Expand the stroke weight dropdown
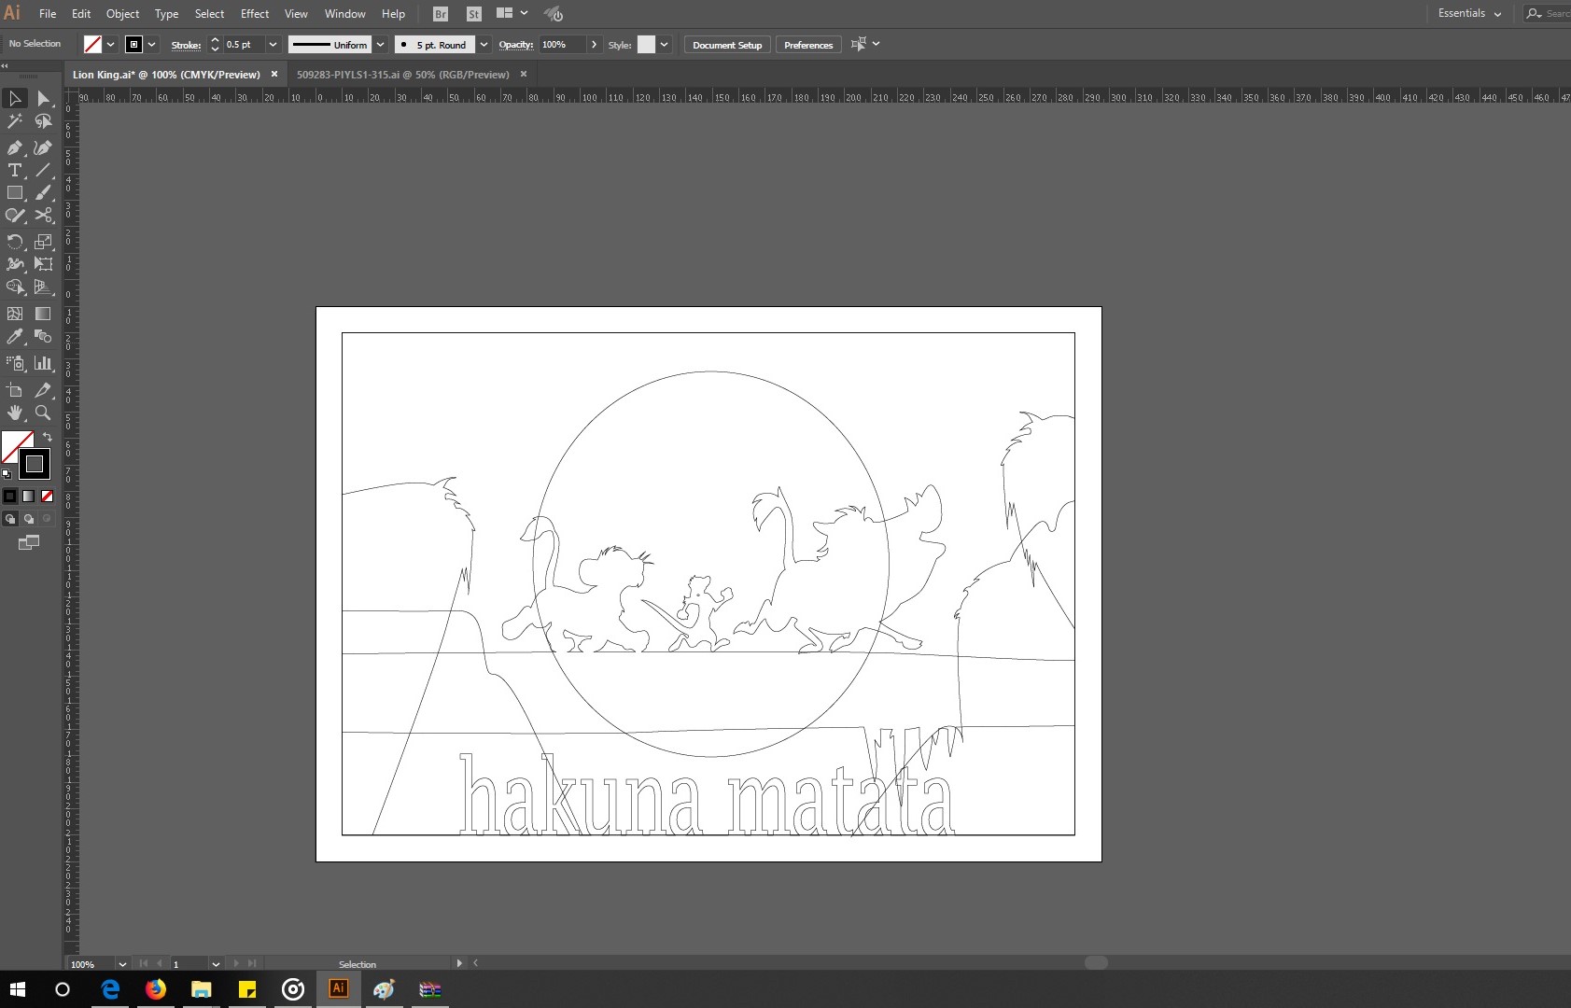The width and height of the screenshot is (1571, 1008). tap(273, 45)
